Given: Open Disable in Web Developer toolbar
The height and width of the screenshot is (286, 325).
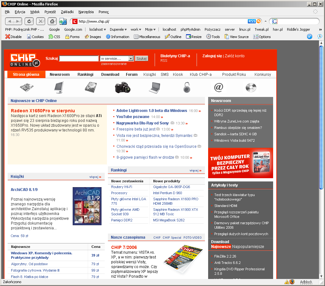Looking at the screenshot, I should click(x=13, y=37).
